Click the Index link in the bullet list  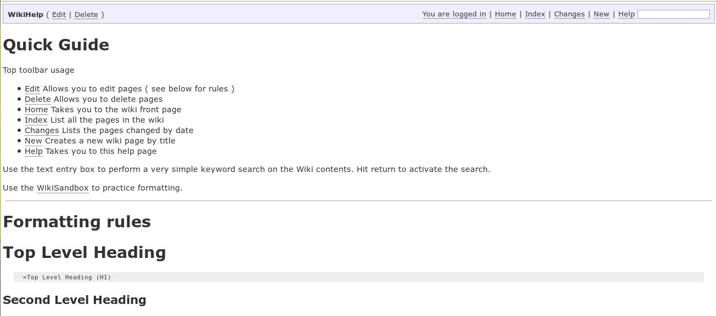36,120
